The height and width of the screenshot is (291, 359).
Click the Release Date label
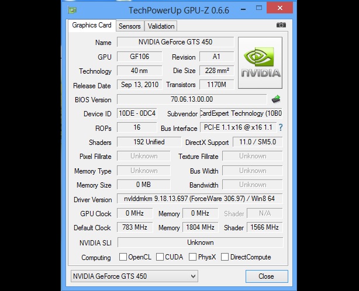[x=92, y=86]
